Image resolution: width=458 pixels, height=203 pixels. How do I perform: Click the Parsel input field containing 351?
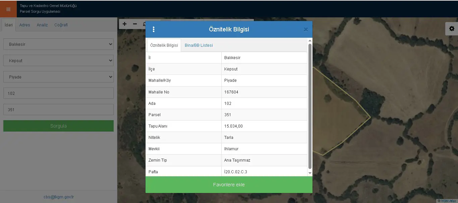[58, 110]
